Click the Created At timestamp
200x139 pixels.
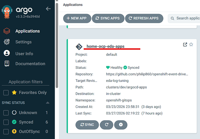point(133,107)
